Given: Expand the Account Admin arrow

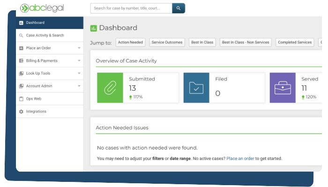Looking at the screenshot, I should [x=79, y=86].
